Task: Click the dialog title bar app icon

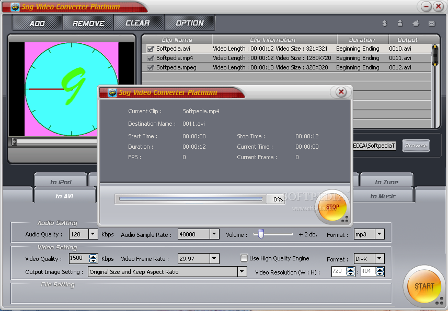Action: coord(112,92)
